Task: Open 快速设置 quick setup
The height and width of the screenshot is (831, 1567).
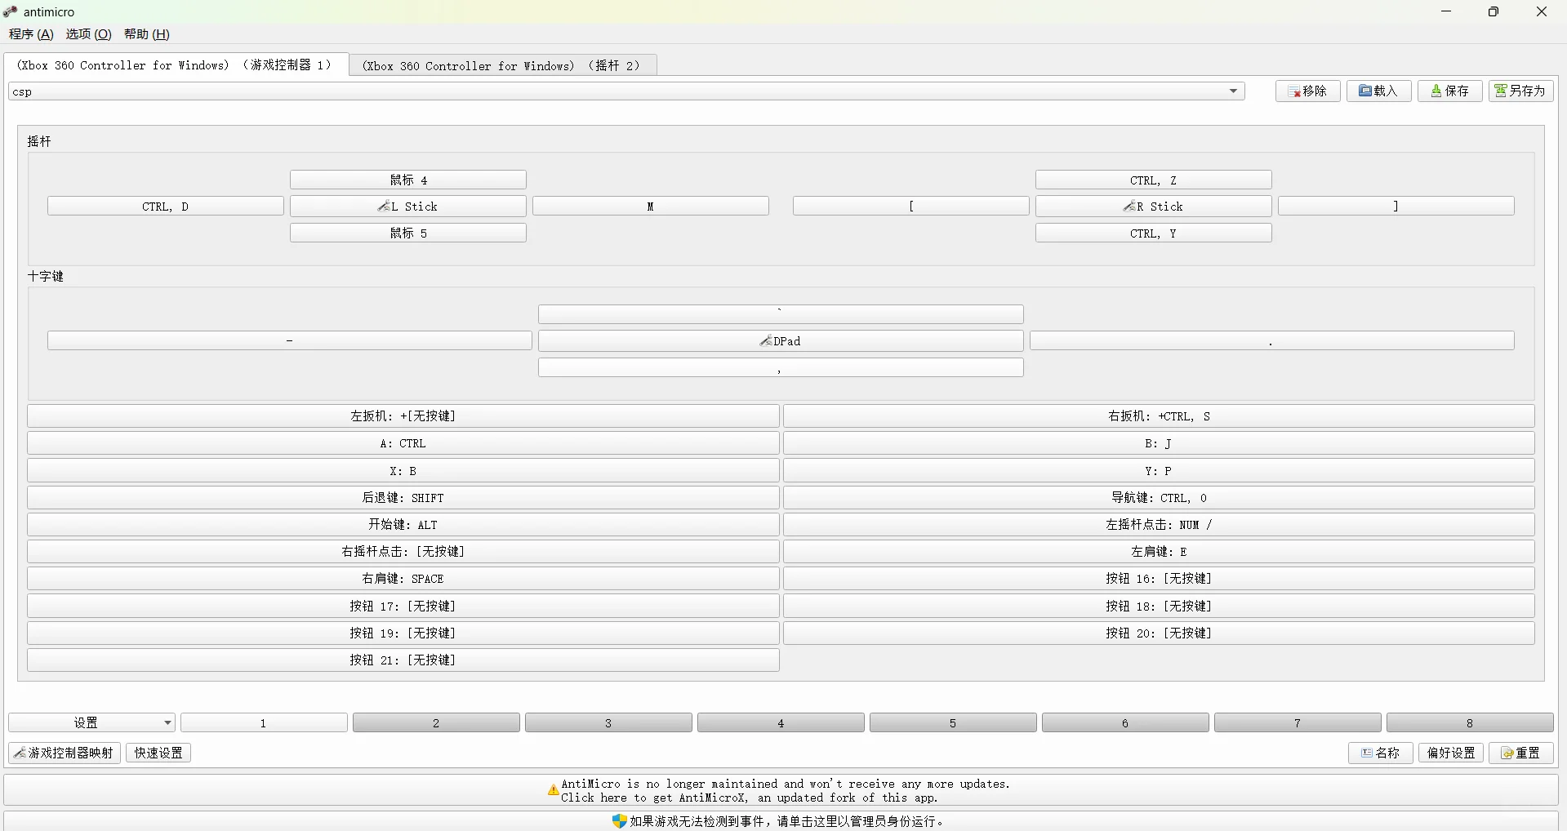Action: tap(158, 753)
